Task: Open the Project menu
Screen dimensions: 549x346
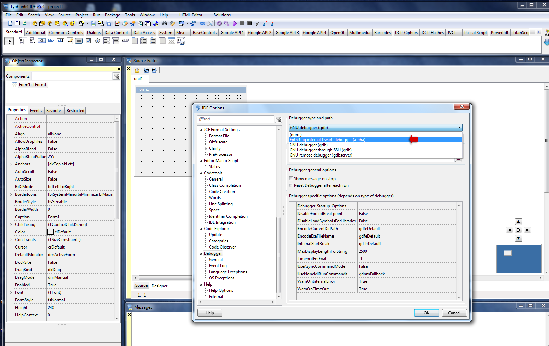Action: (82, 15)
